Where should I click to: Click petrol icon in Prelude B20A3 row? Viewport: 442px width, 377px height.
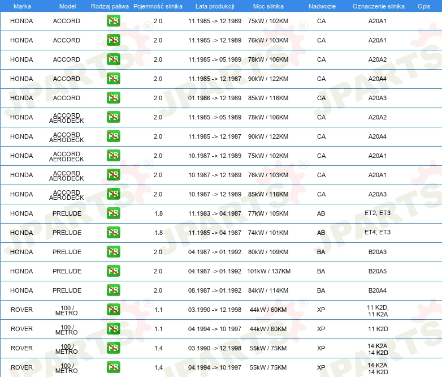113,251
